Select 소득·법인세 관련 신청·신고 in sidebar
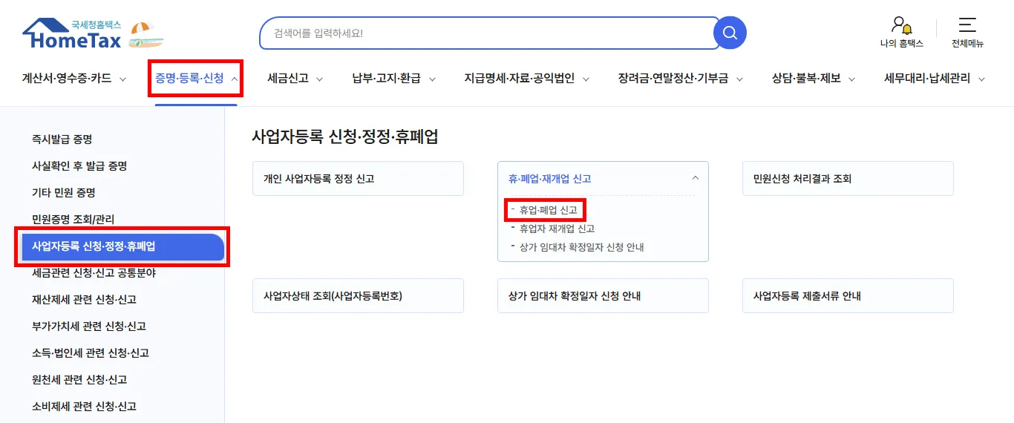 [91, 353]
